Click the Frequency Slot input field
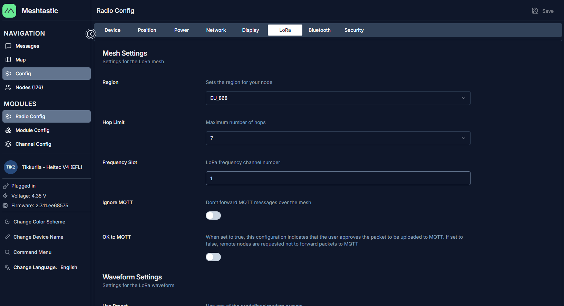564x306 pixels. click(338, 178)
